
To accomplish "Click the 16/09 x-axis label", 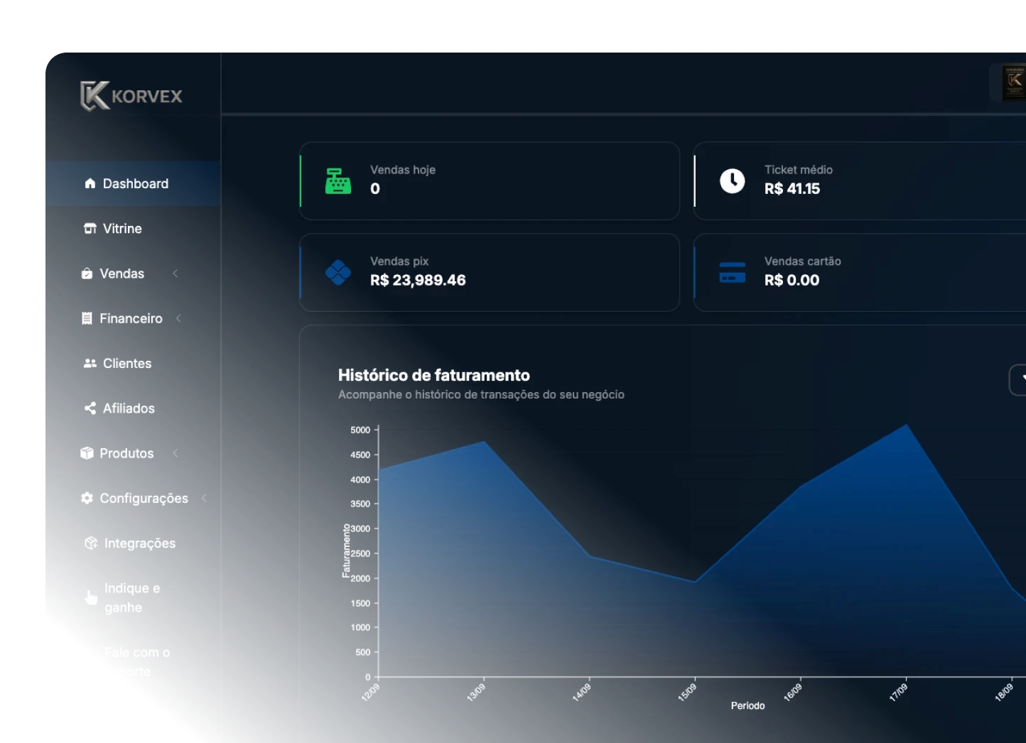I will coord(792,692).
